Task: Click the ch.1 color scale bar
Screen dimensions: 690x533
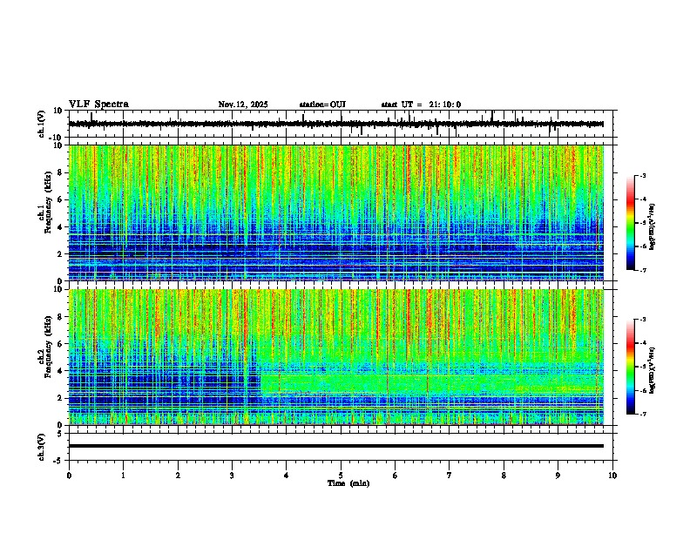Action: point(631,223)
